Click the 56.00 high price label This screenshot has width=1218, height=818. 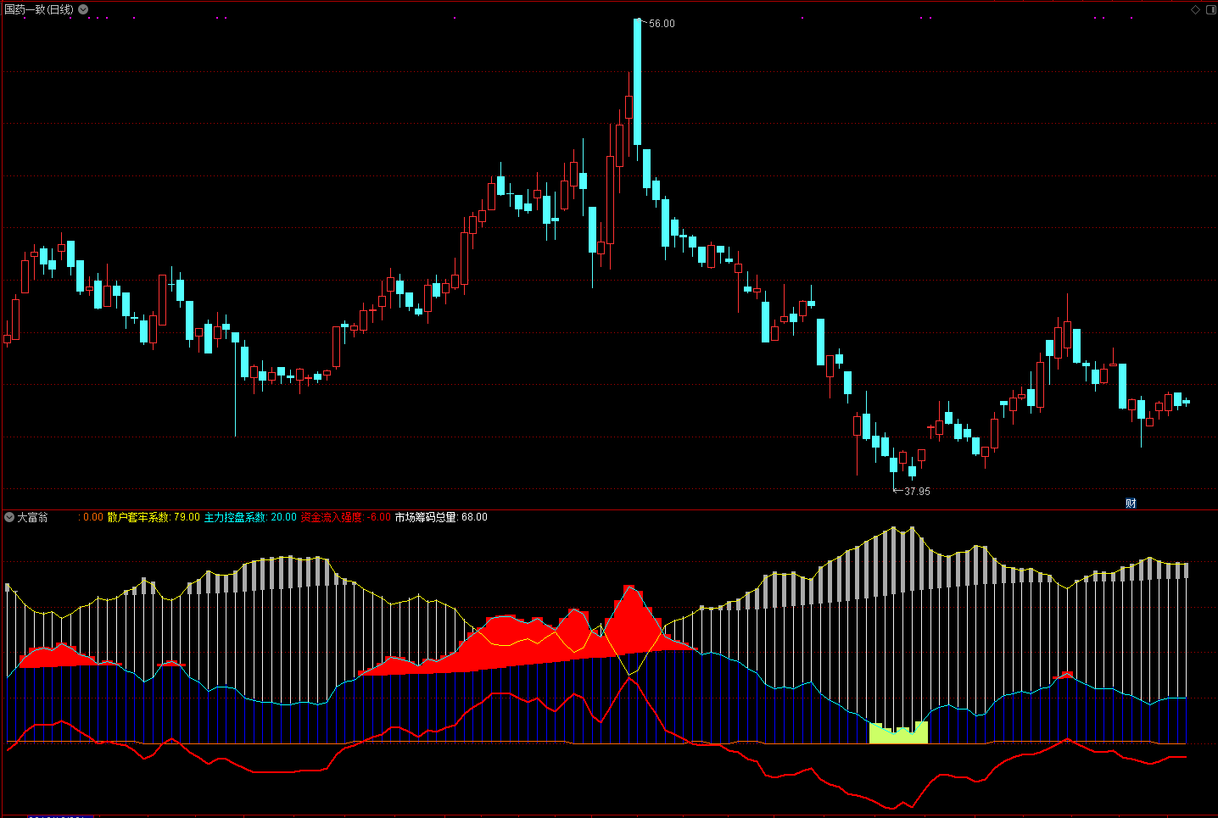coord(662,24)
